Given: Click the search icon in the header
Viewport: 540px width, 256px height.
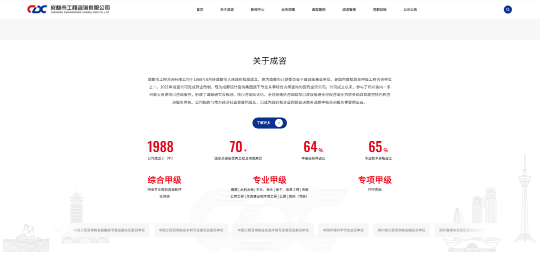Looking at the screenshot, I should click(507, 9).
